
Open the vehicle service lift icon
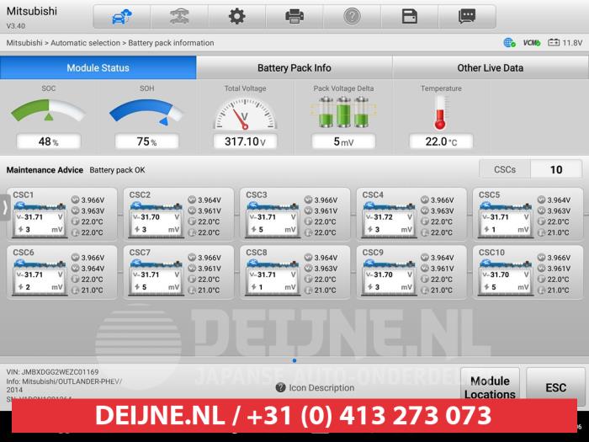coord(179,17)
